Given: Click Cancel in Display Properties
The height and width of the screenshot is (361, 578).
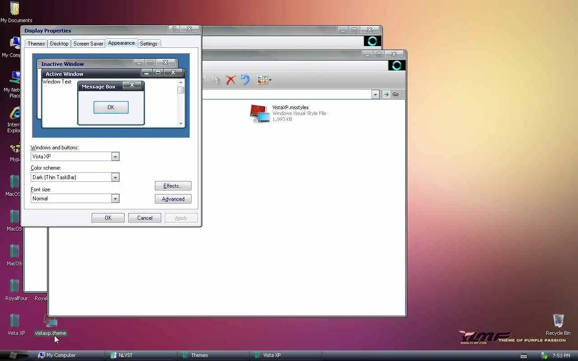Looking at the screenshot, I should (144, 218).
